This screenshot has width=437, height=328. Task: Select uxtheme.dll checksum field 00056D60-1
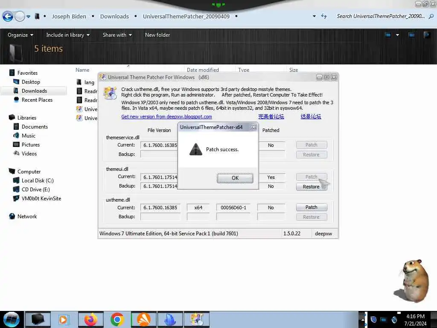point(233,208)
